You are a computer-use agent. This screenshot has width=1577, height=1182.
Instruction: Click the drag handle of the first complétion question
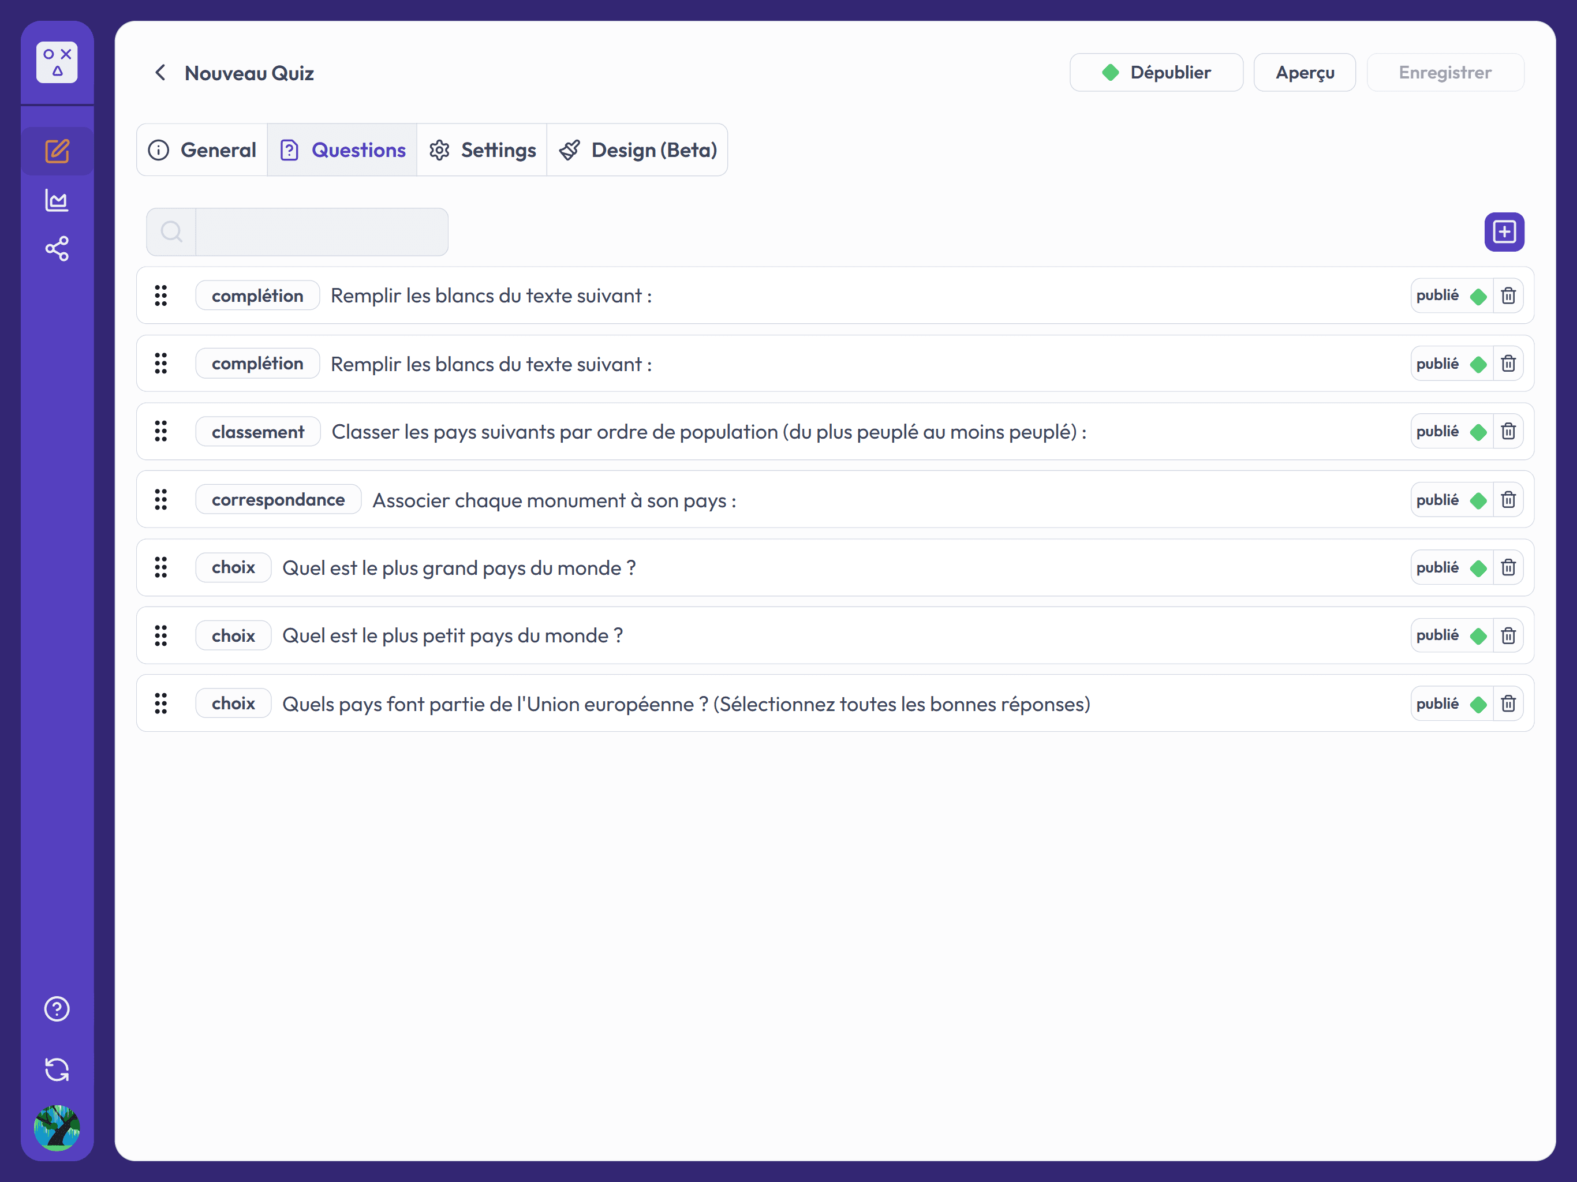pyautogui.click(x=161, y=295)
